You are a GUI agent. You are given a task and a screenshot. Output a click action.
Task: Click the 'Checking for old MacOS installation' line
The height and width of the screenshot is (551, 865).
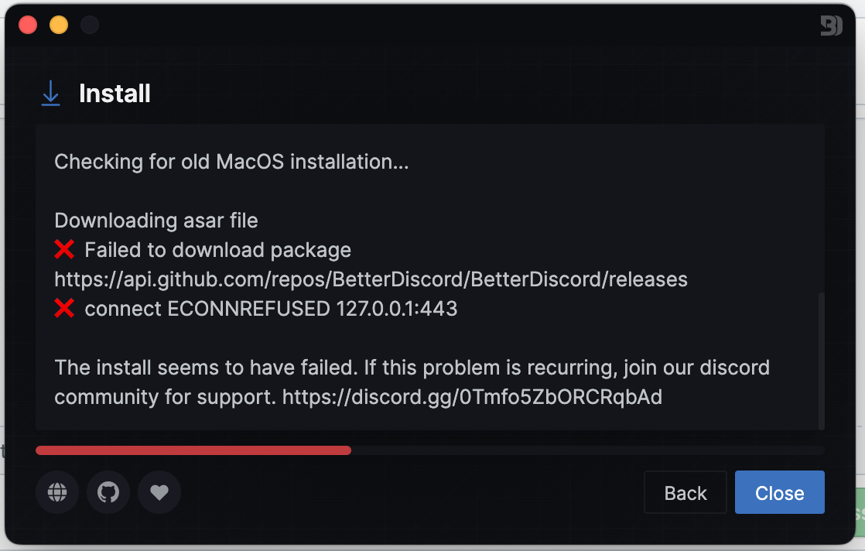[x=231, y=162]
